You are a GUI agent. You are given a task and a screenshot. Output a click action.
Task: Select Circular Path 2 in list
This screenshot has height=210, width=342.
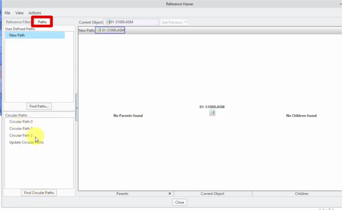tap(21, 135)
